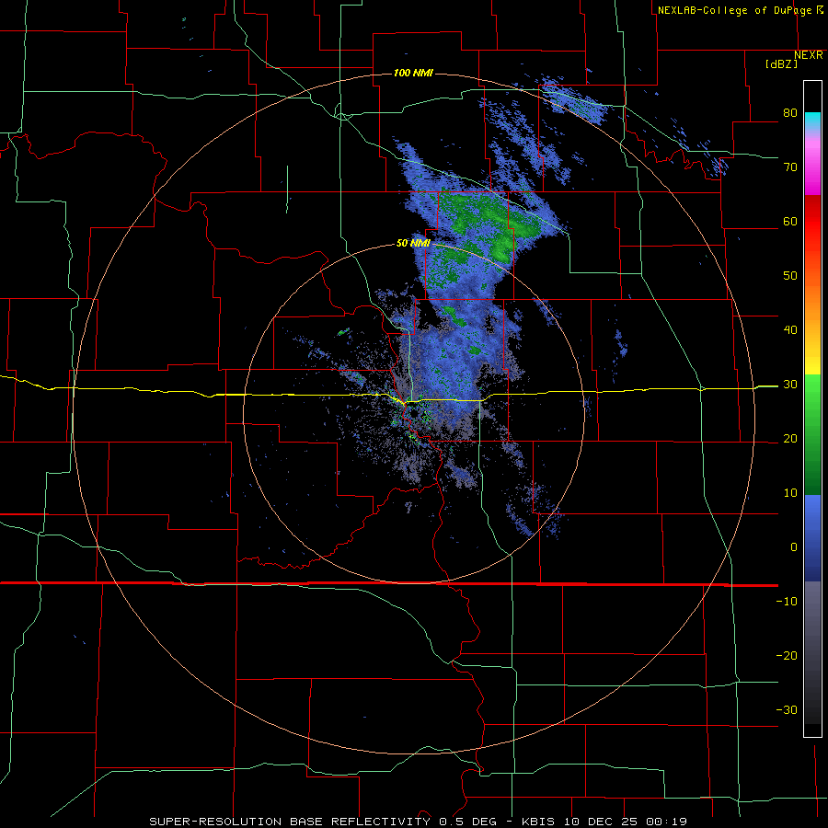Click the -10 dBZ scale value
Screen dimensions: 828x828
pyautogui.click(x=787, y=602)
